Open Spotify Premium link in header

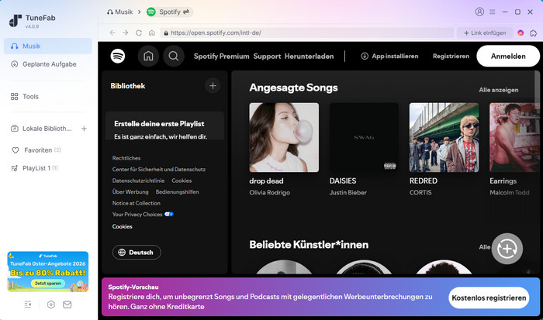(221, 56)
